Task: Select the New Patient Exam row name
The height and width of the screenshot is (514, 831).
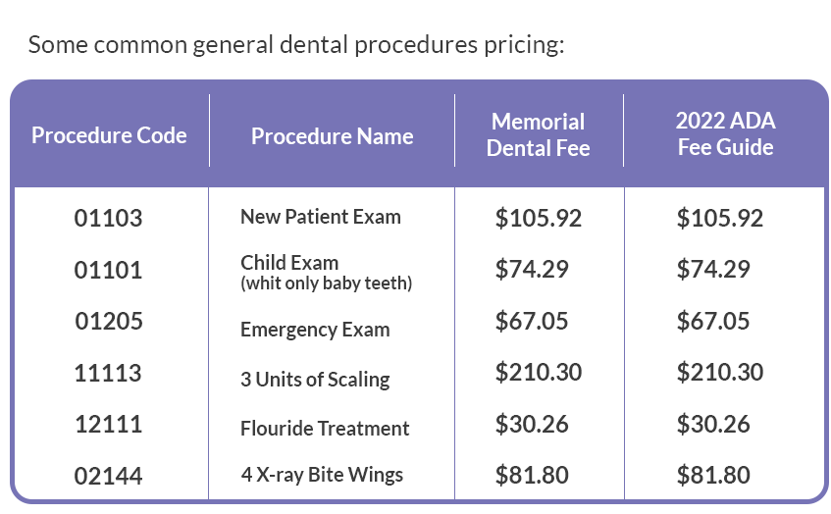Action: [x=321, y=217]
